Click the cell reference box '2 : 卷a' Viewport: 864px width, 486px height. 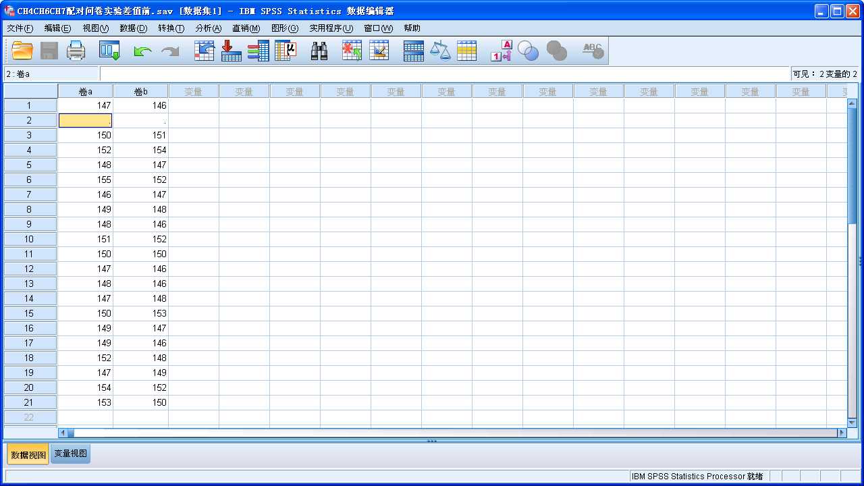tap(51, 74)
